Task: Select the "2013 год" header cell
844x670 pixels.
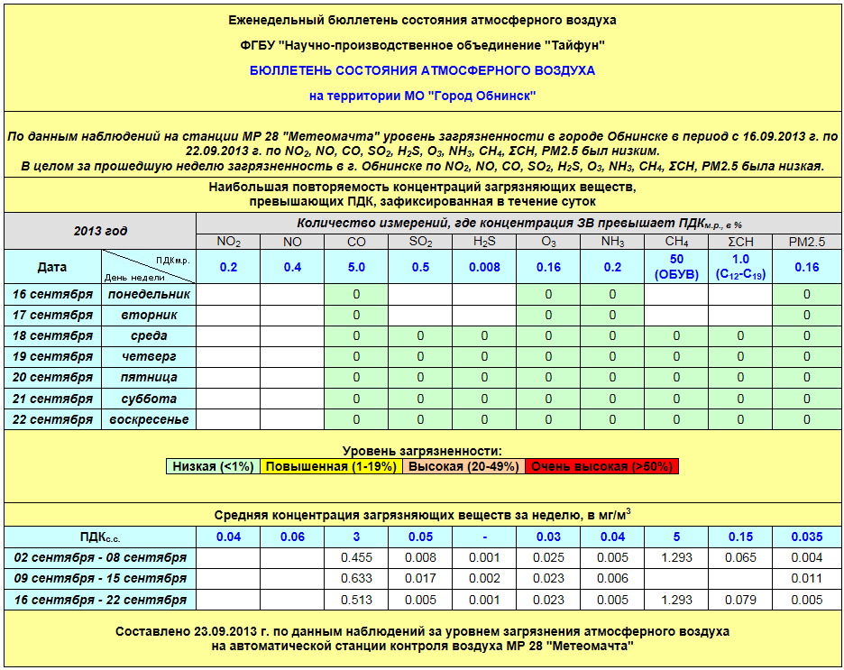Action: 100,231
